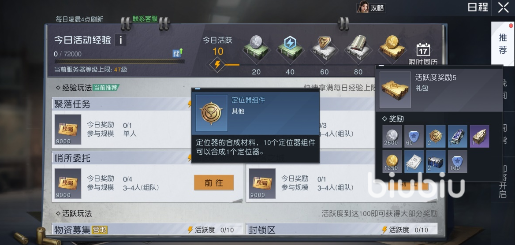Click the daily activity lightning progress marker
The width and height of the screenshot is (515, 245).
coord(217,65)
